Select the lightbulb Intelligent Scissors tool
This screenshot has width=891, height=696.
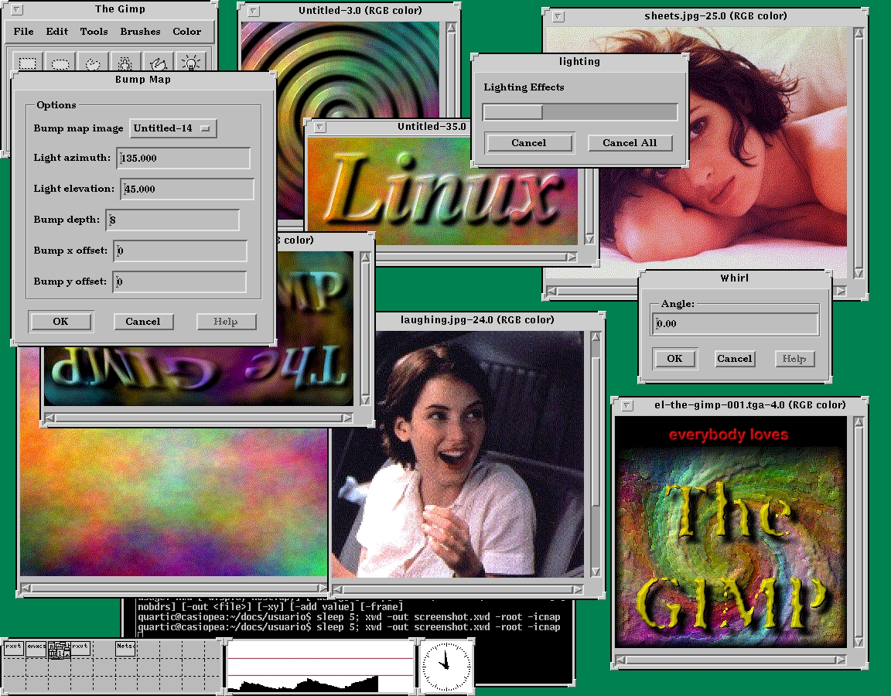point(189,61)
